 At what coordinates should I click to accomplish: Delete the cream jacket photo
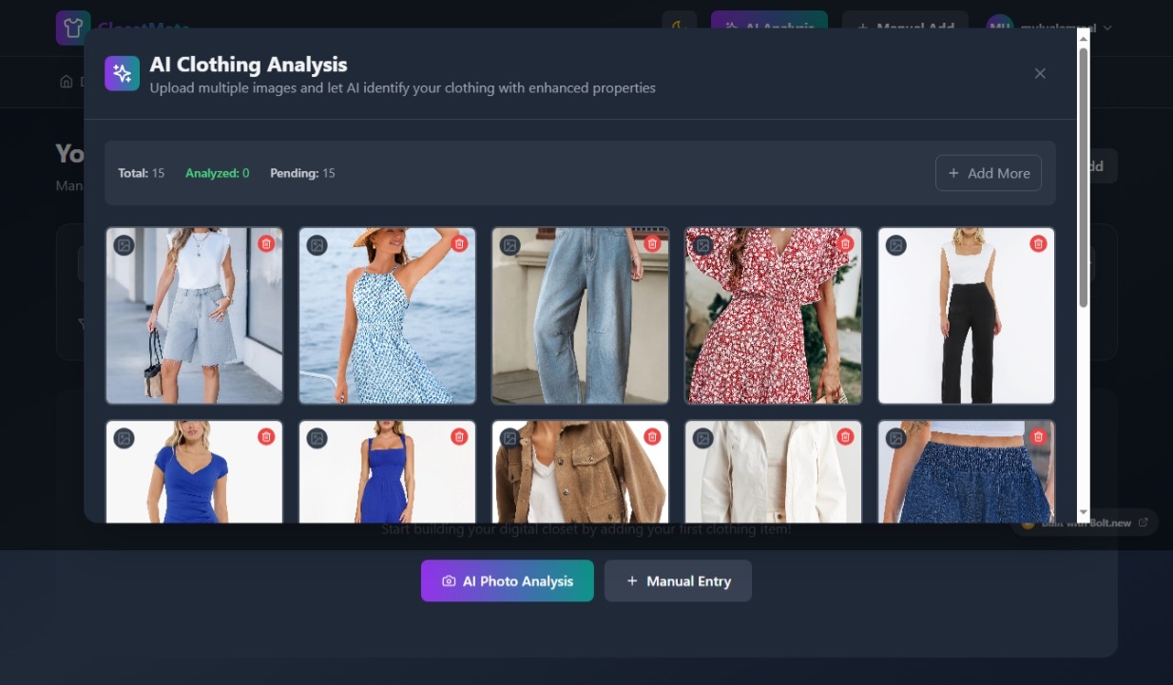(x=845, y=437)
